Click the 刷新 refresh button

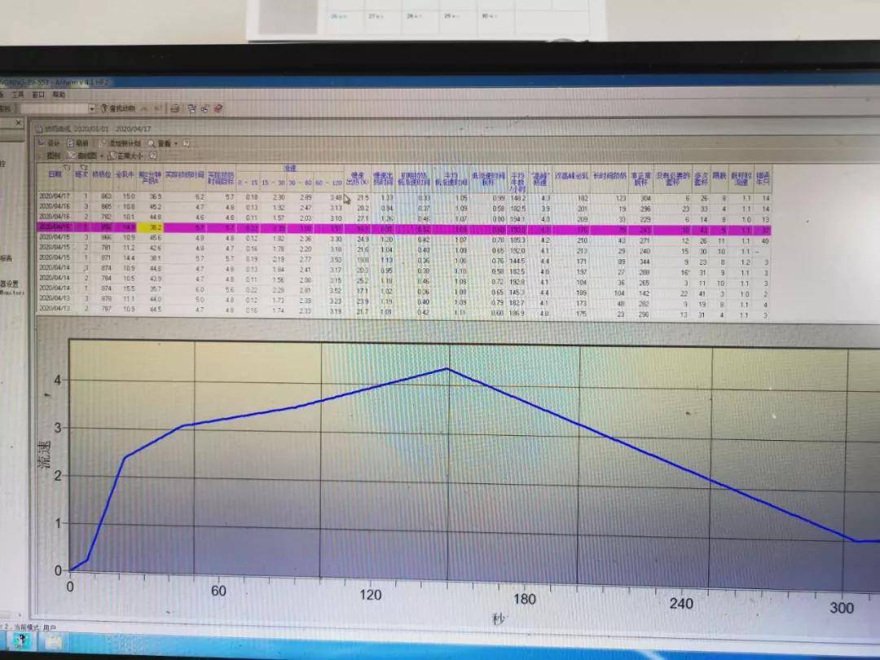click(x=78, y=143)
